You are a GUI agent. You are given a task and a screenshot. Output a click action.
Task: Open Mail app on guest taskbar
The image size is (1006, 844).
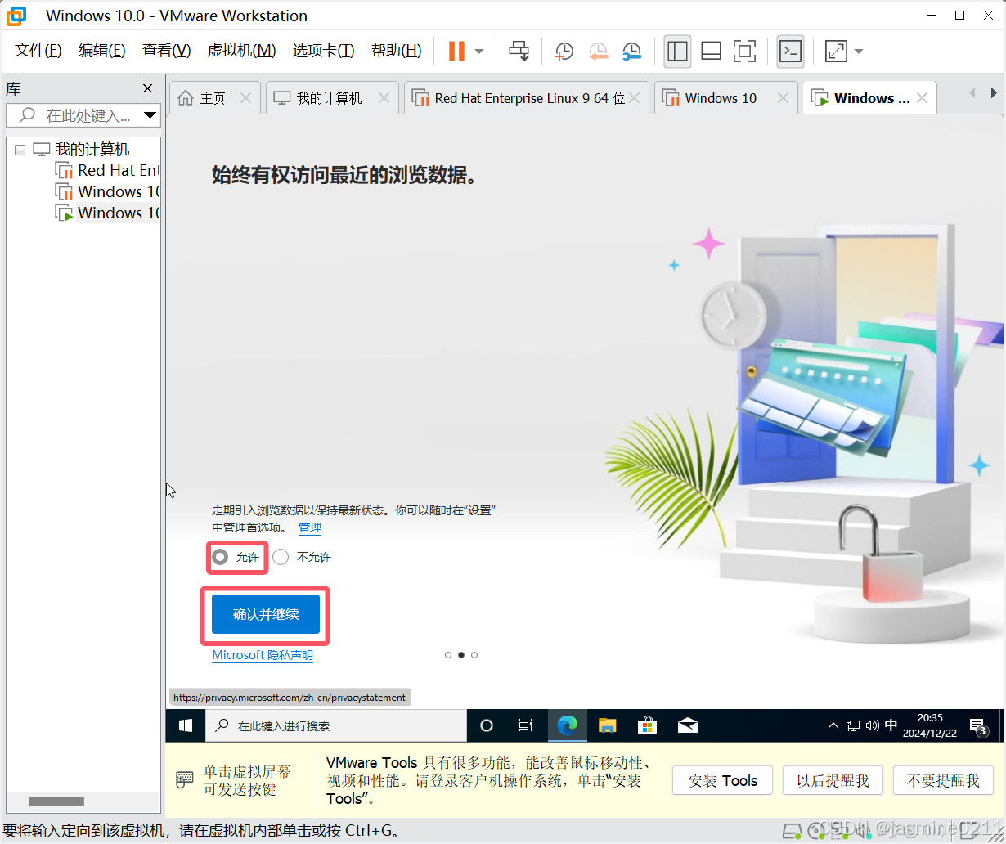tap(688, 725)
